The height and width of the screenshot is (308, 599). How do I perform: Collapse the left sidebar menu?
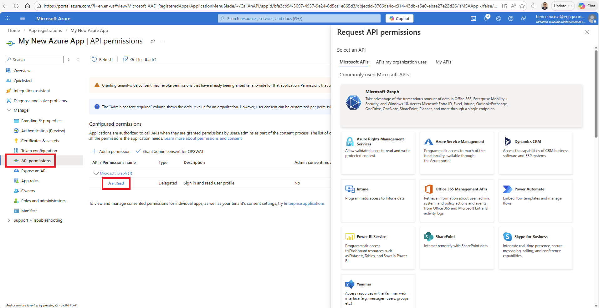78,59
